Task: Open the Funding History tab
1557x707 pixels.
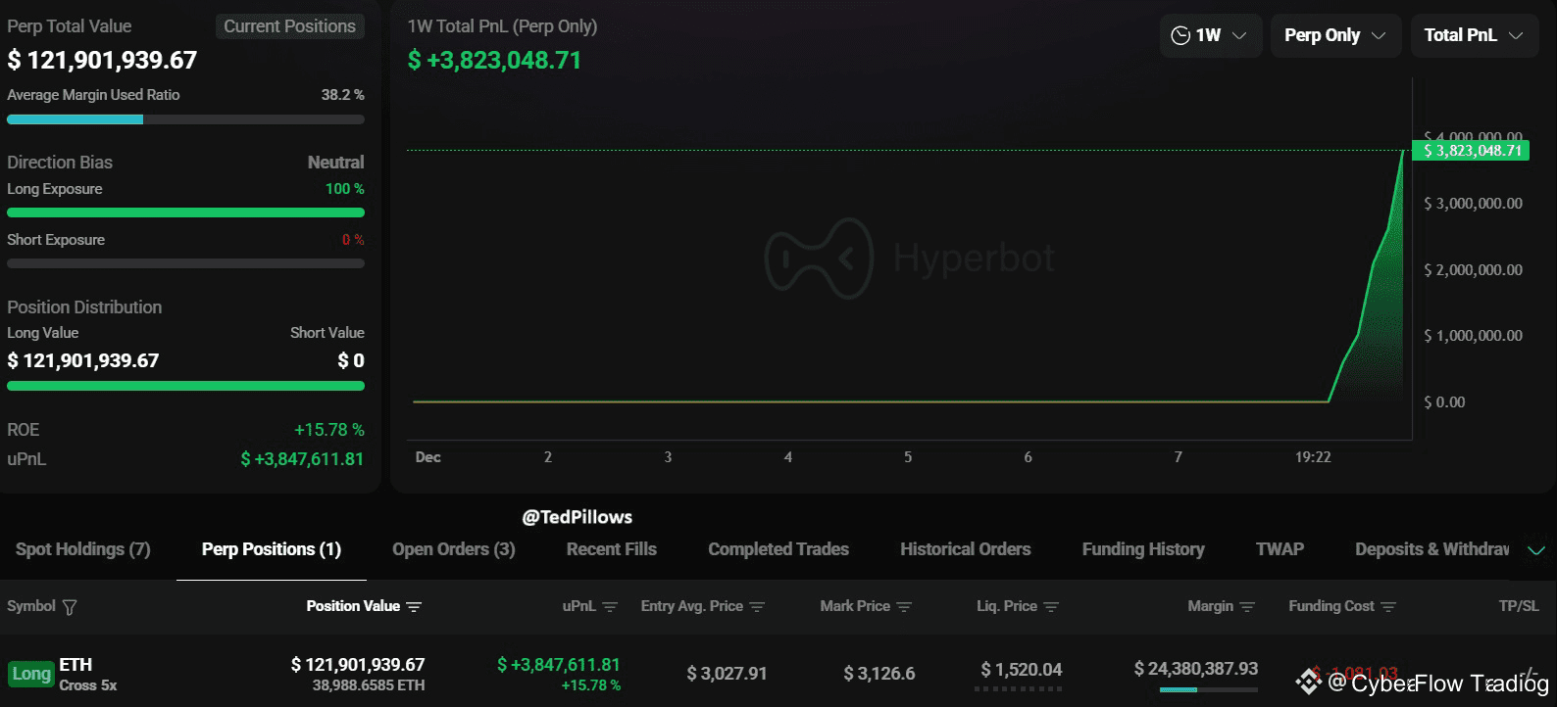Action: 1142,549
